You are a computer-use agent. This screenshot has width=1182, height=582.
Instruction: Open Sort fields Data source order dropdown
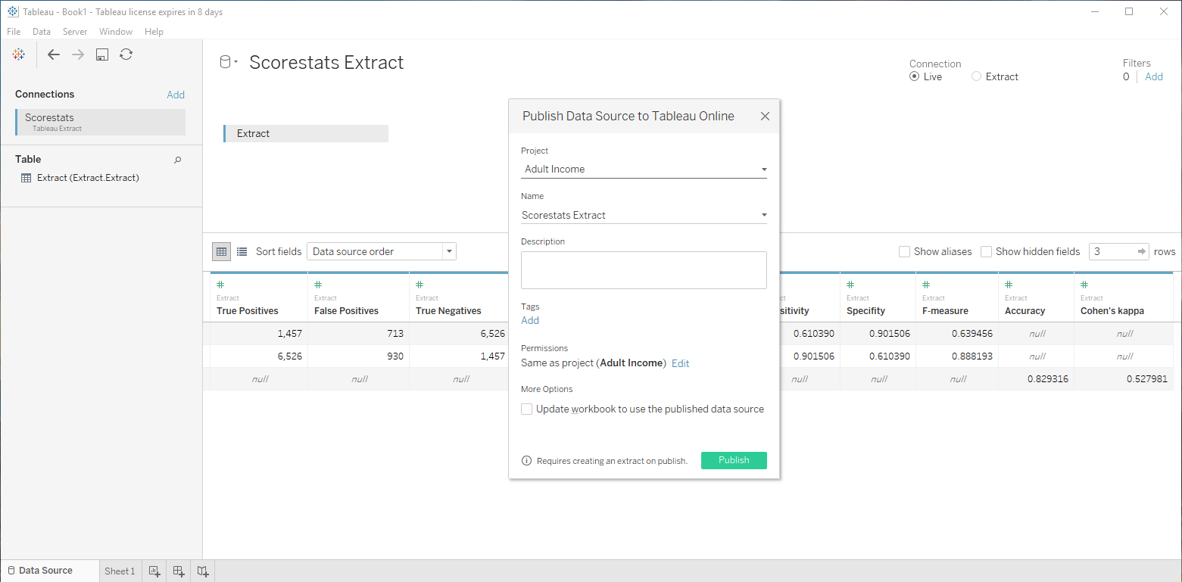click(x=382, y=251)
